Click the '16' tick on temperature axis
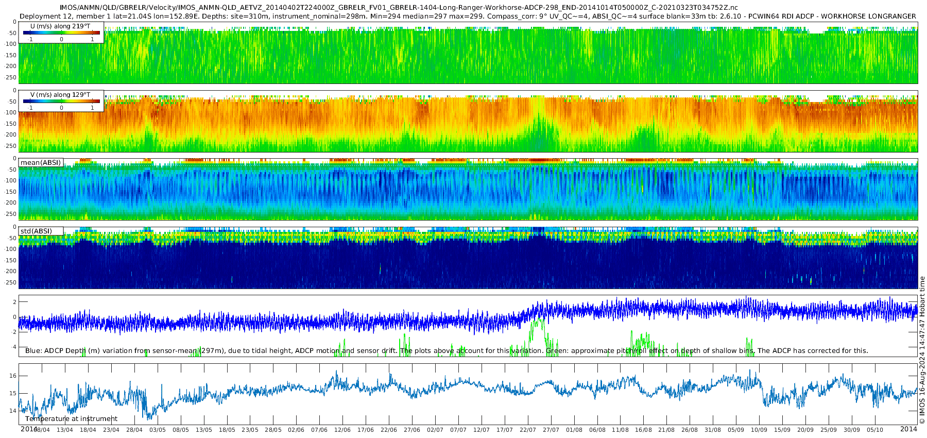 pos(13,376)
